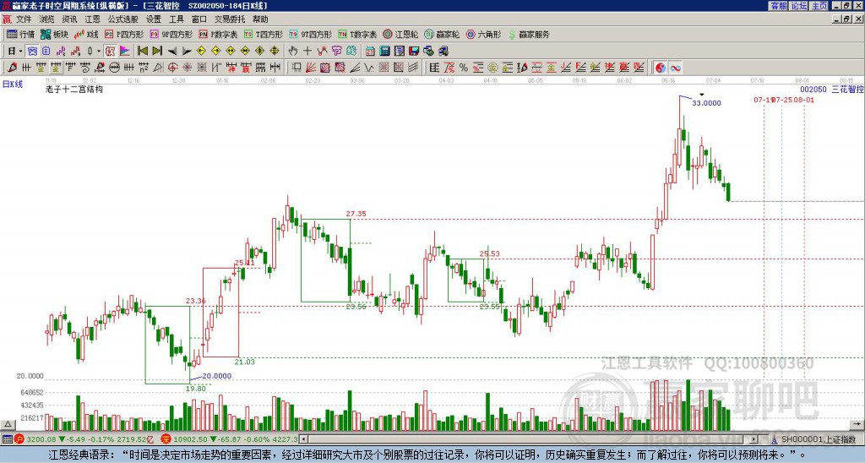Click the 20.0000 low price label

tap(217, 376)
